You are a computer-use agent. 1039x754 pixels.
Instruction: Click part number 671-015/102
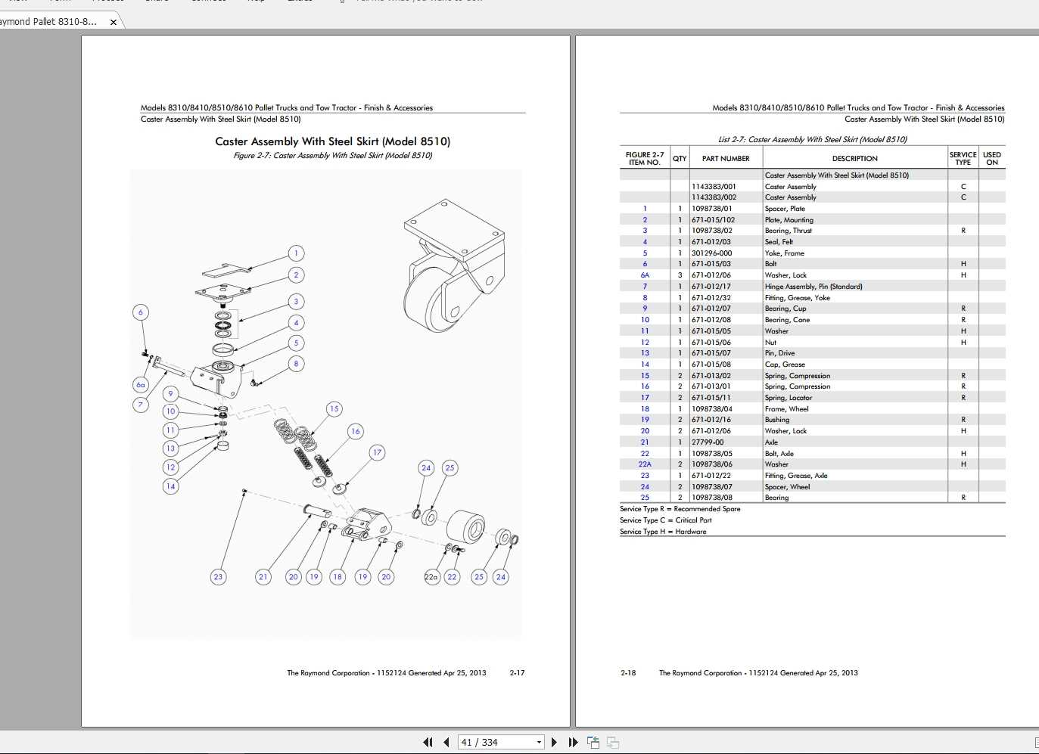coord(713,220)
